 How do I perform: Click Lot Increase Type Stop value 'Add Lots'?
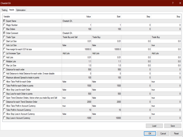click(166, 53)
